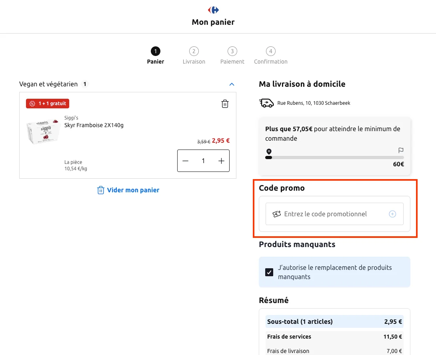Apply promo code with plus circle icon
The image size is (436, 355).
pos(392,214)
